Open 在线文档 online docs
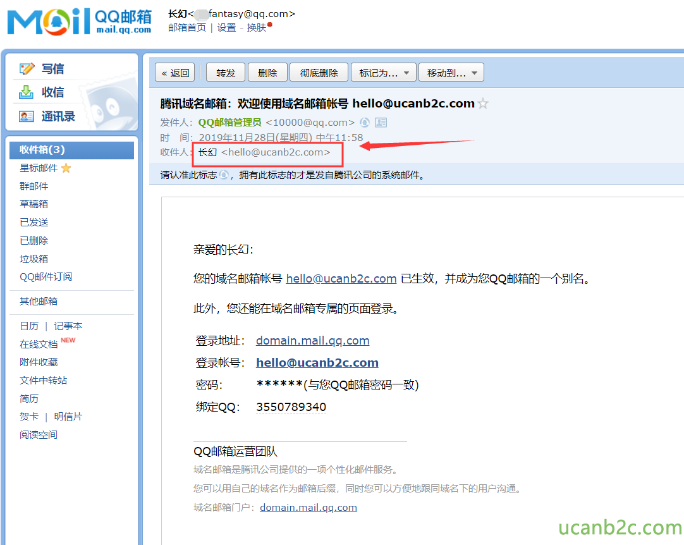Image resolution: width=684 pixels, height=545 pixels. (39, 345)
